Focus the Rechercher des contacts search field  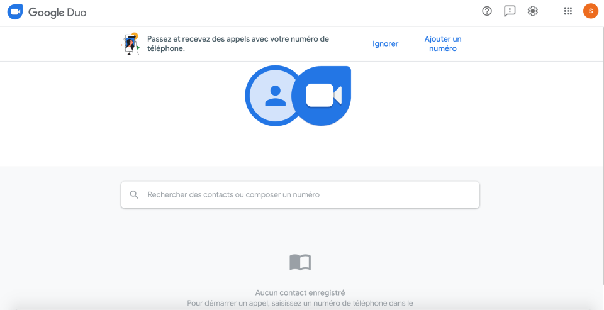click(302, 195)
